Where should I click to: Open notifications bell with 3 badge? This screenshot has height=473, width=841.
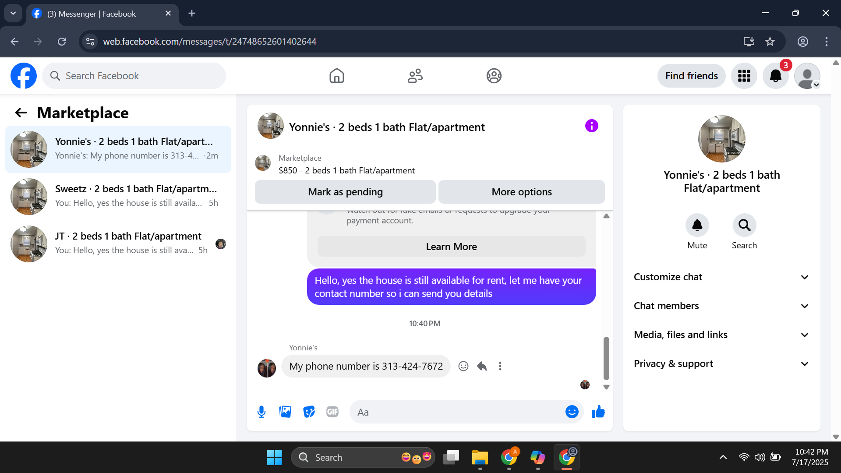click(x=776, y=76)
